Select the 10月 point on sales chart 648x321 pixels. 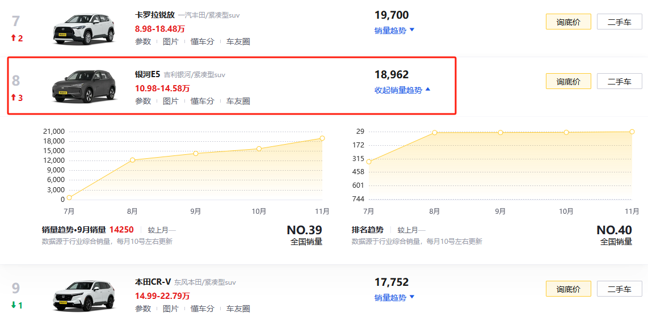click(259, 149)
